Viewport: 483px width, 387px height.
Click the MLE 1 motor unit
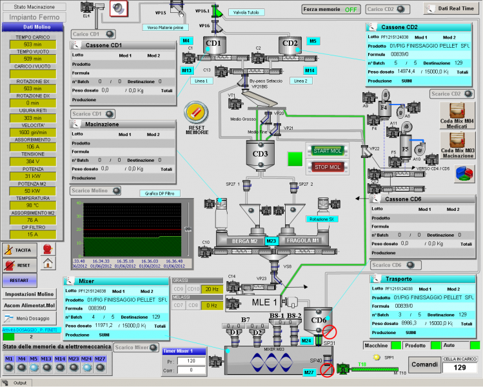point(253,303)
